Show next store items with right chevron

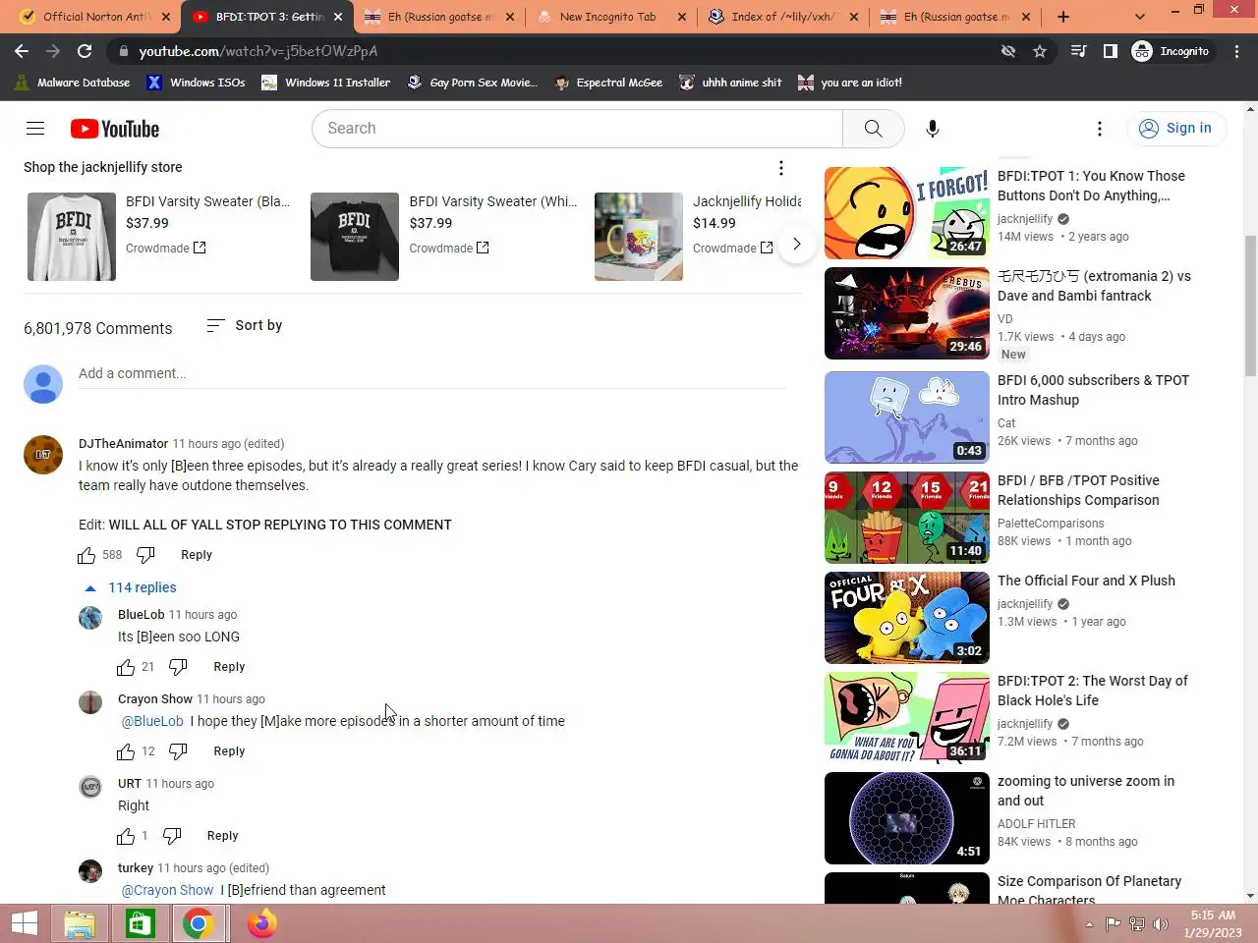(x=797, y=244)
